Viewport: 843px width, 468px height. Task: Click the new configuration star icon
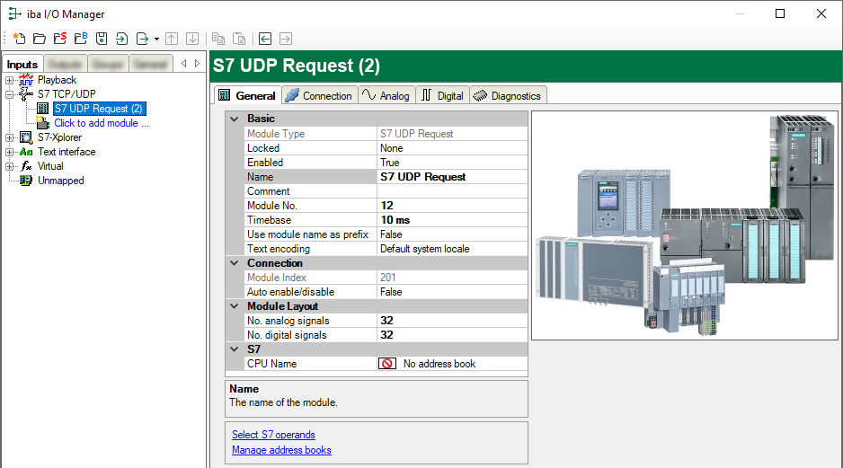pyautogui.click(x=19, y=39)
